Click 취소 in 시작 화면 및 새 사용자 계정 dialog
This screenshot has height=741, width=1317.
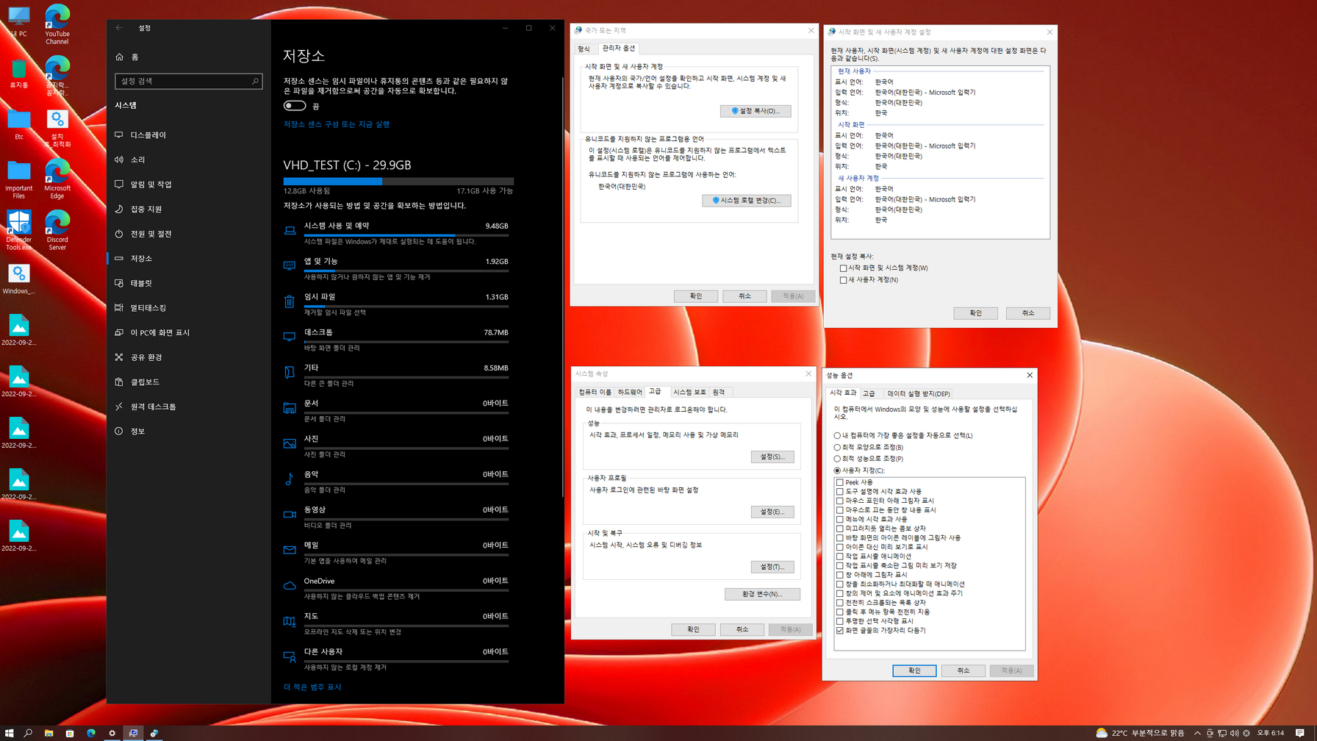1027,313
